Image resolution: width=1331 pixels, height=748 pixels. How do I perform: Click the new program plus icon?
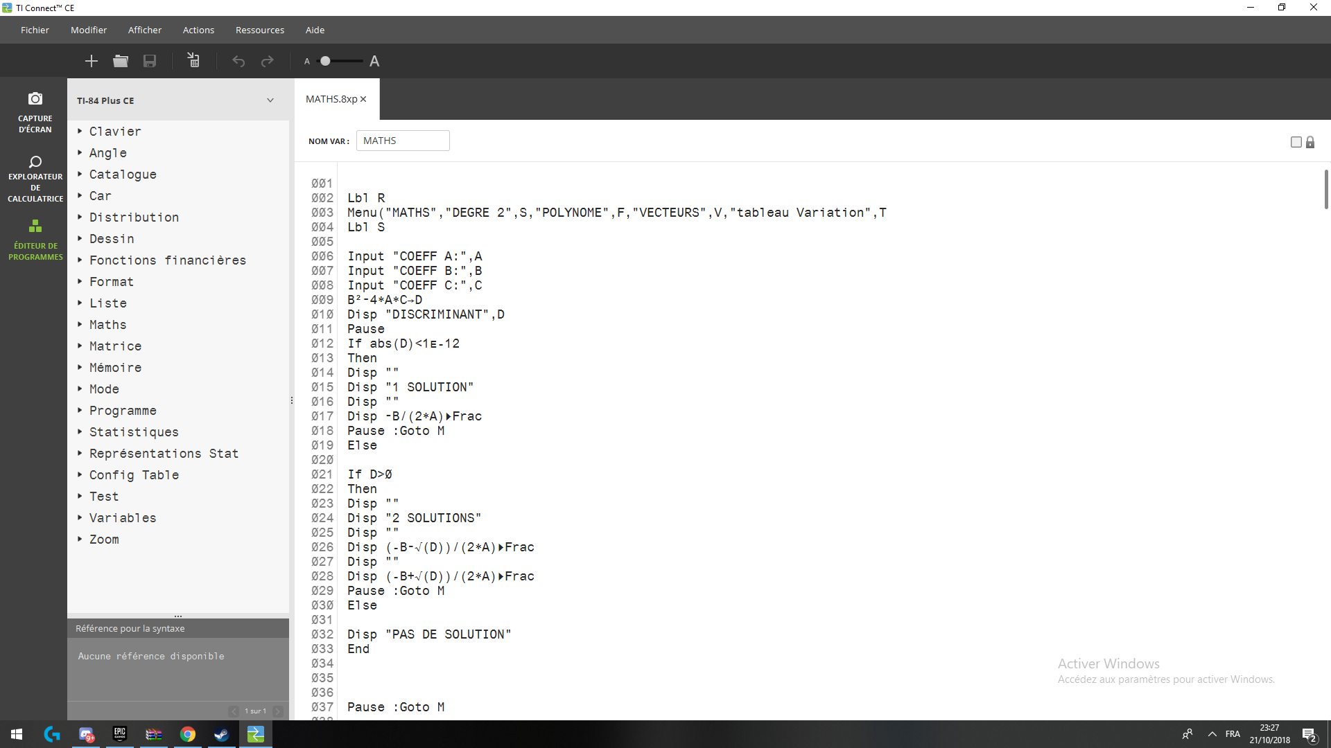[x=91, y=61]
